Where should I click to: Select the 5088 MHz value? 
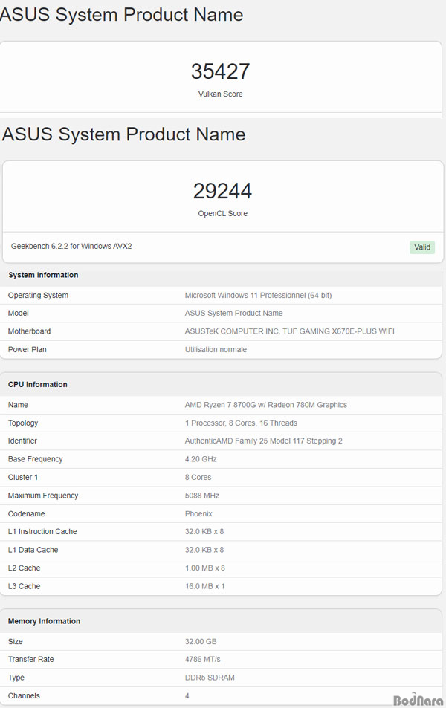[x=202, y=496]
